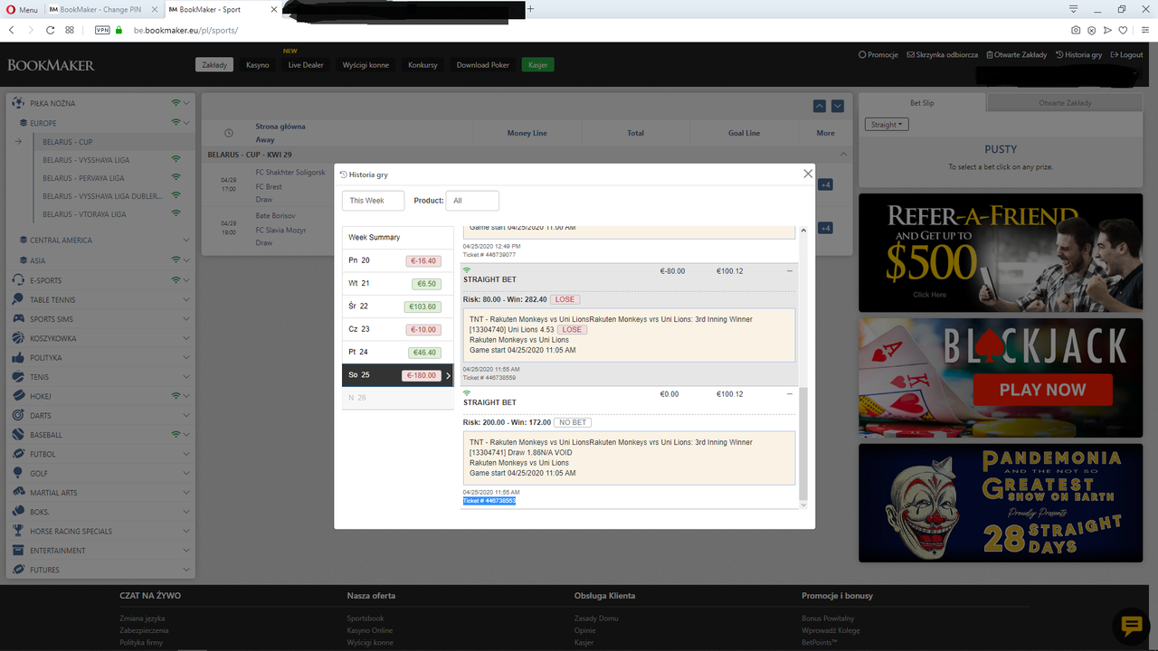Click the E-Sports headset icon
This screenshot has width=1158, height=651.
pos(20,280)
